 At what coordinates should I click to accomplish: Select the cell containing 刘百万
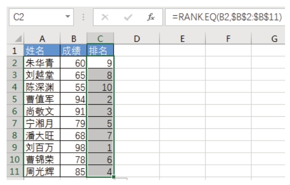[x=41, y=147]
